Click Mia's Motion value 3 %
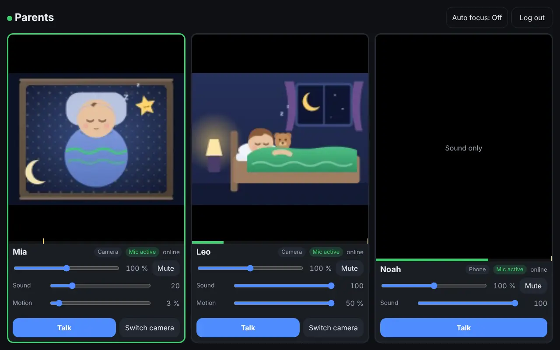Image resolution: width=560 pixels, height=350 pixels. click(x=173, y=303)
